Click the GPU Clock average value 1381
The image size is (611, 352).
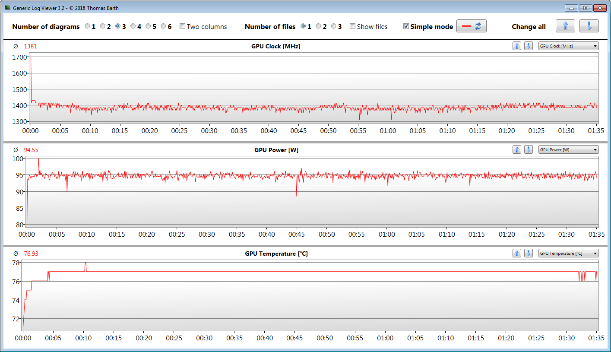30,46
